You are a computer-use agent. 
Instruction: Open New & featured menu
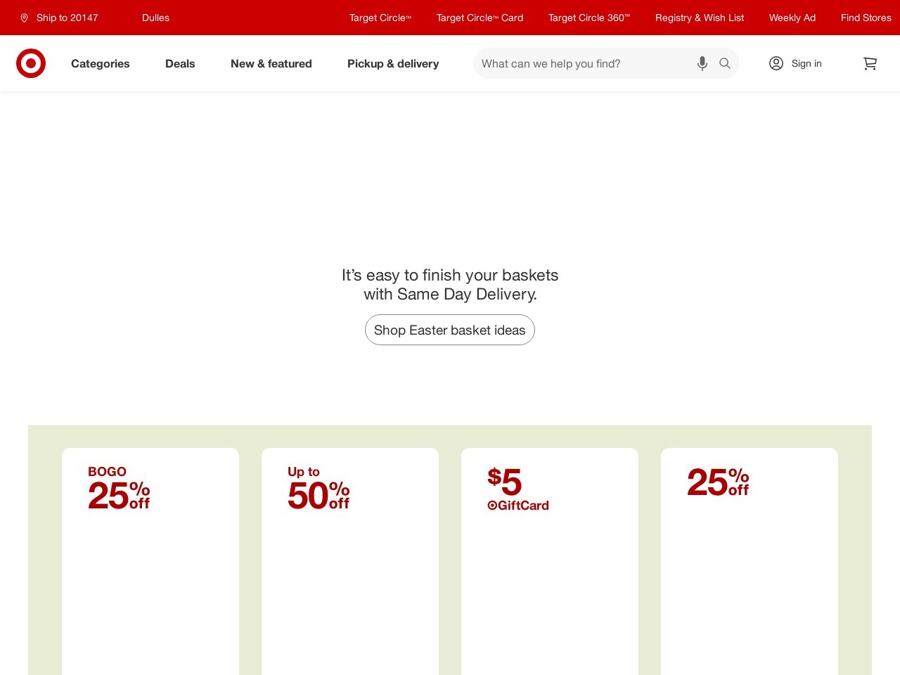271,63
